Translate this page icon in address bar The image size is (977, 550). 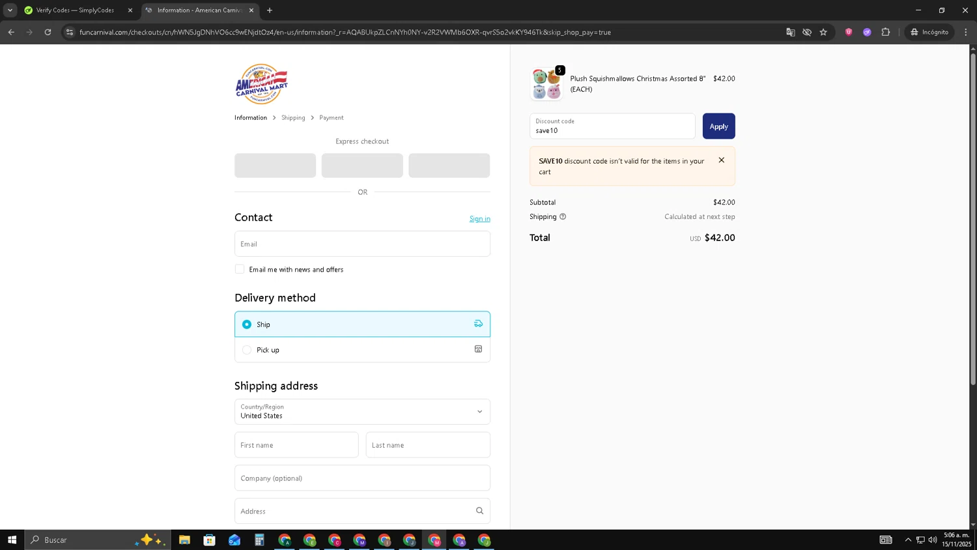[x=790, y=32]
